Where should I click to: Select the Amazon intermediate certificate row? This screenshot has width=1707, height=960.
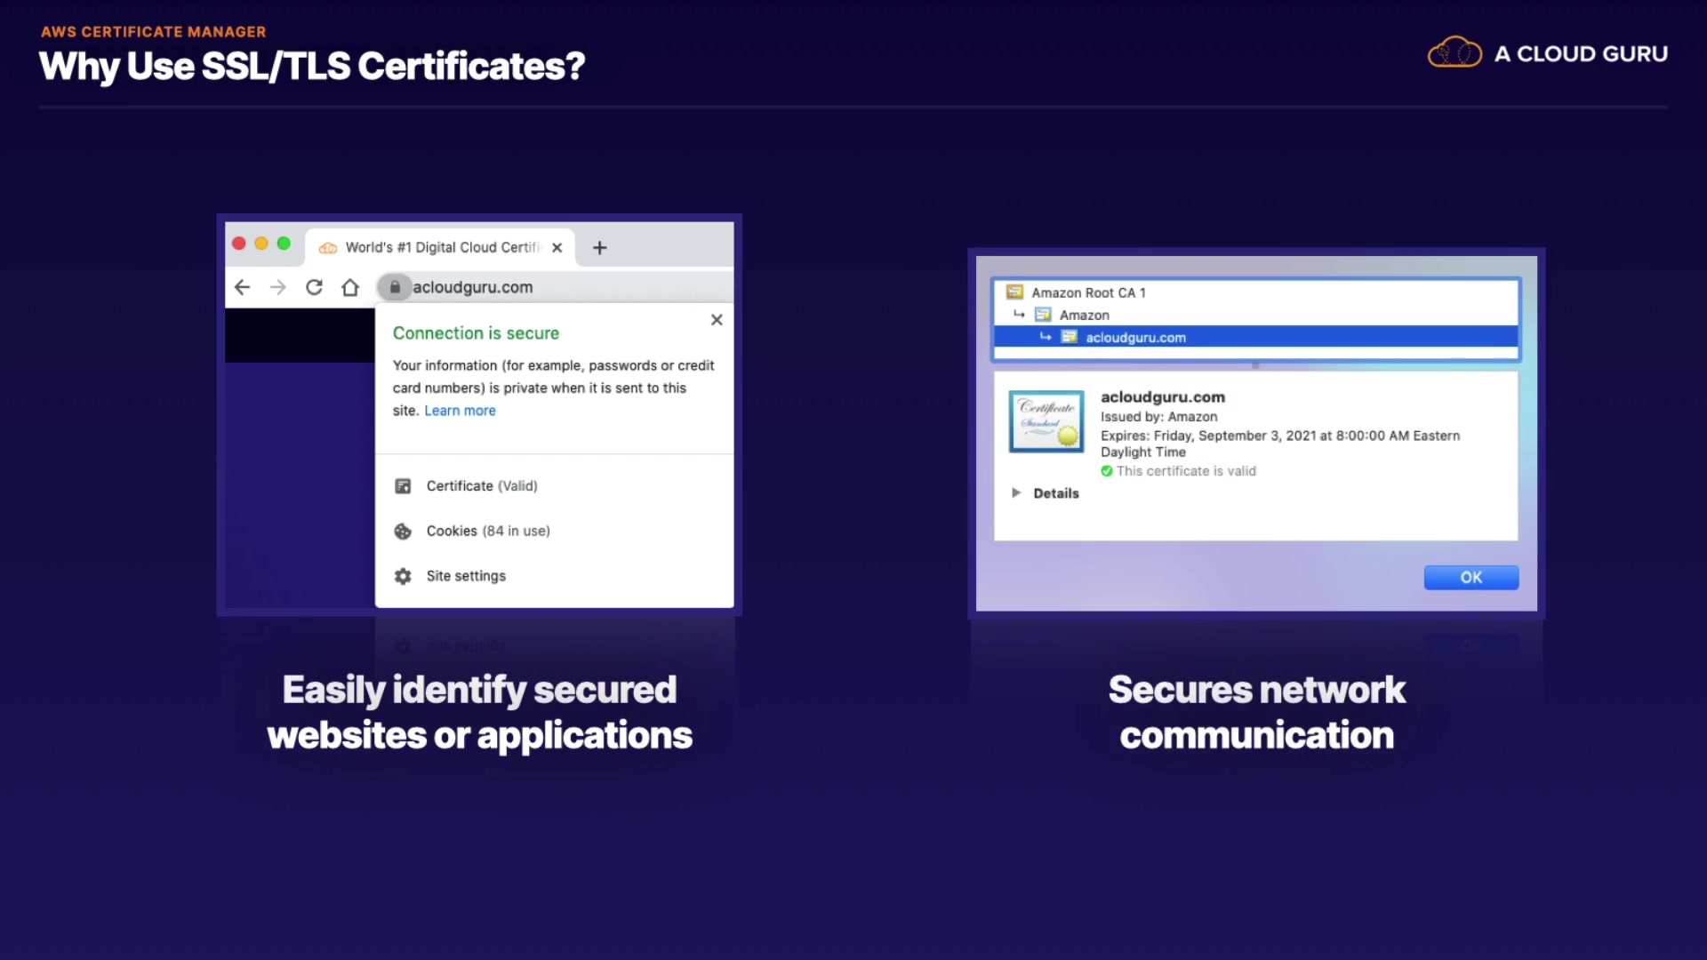tap(1084, 315)
